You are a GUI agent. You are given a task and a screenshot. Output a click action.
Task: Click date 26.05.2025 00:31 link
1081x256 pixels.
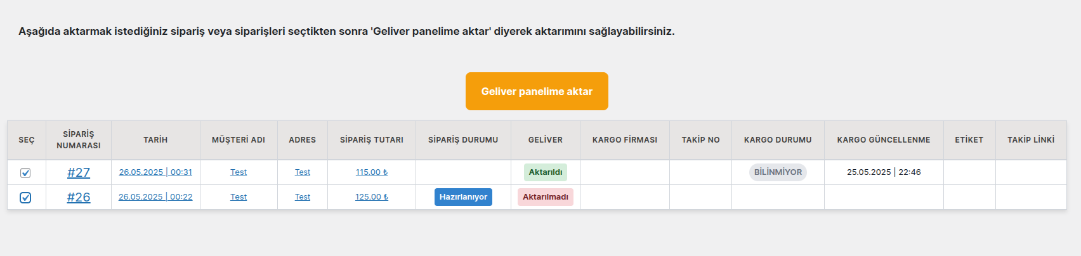point(155,172)
